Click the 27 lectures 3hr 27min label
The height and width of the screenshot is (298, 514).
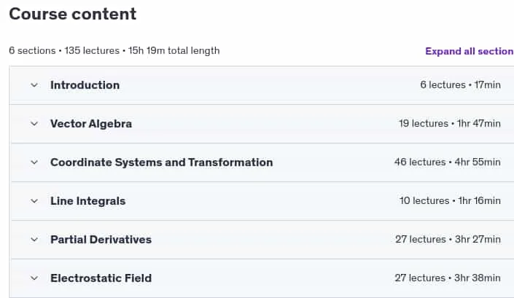[448, 240]
